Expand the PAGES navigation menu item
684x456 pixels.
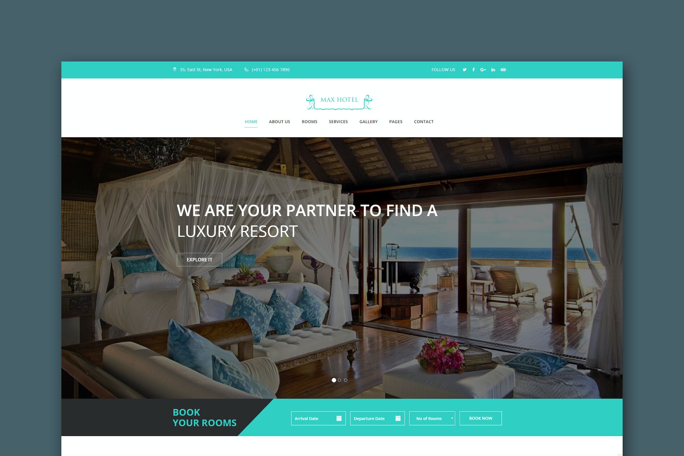(x=395, y=122)
